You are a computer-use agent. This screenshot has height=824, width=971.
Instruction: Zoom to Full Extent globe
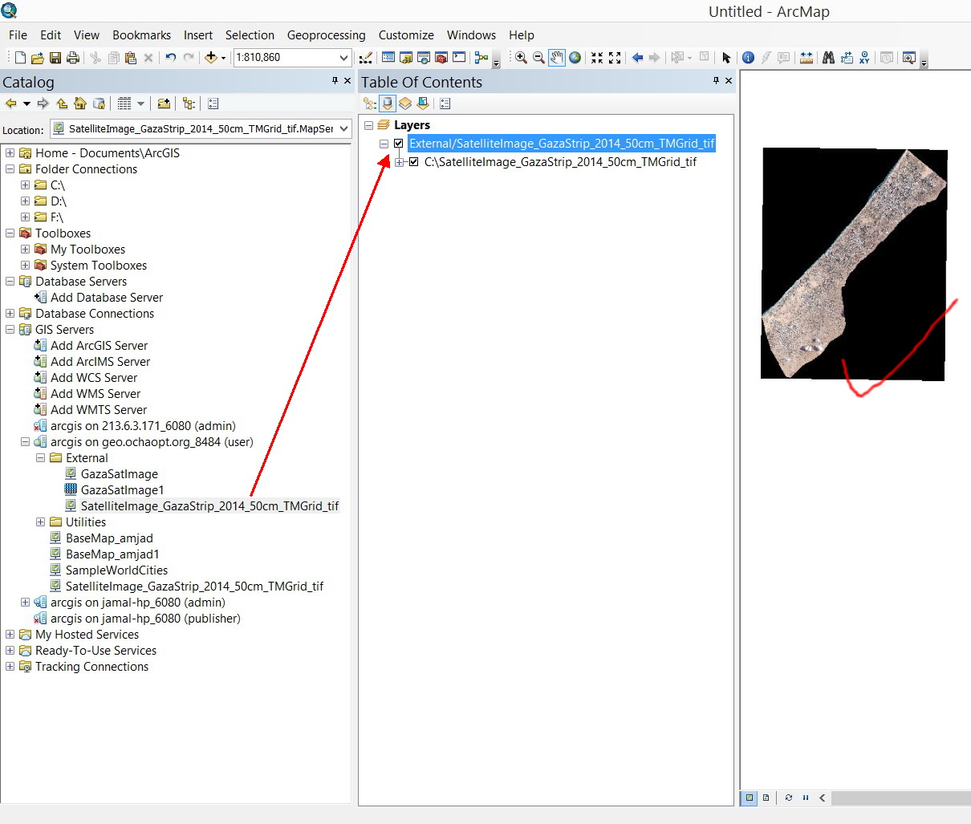pyautogui.click(x=575, y=58)
